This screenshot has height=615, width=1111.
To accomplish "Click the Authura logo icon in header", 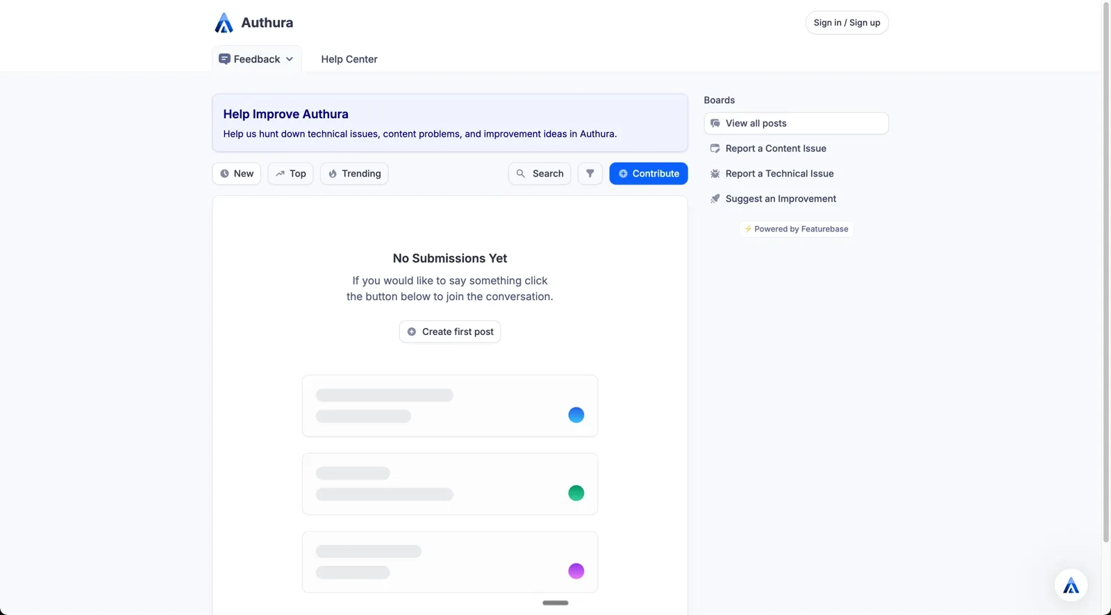I will pos(224,23).
